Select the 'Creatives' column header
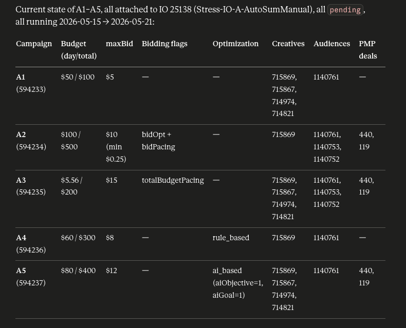Screen dimensions: 406x328 [x=288, y=44]
